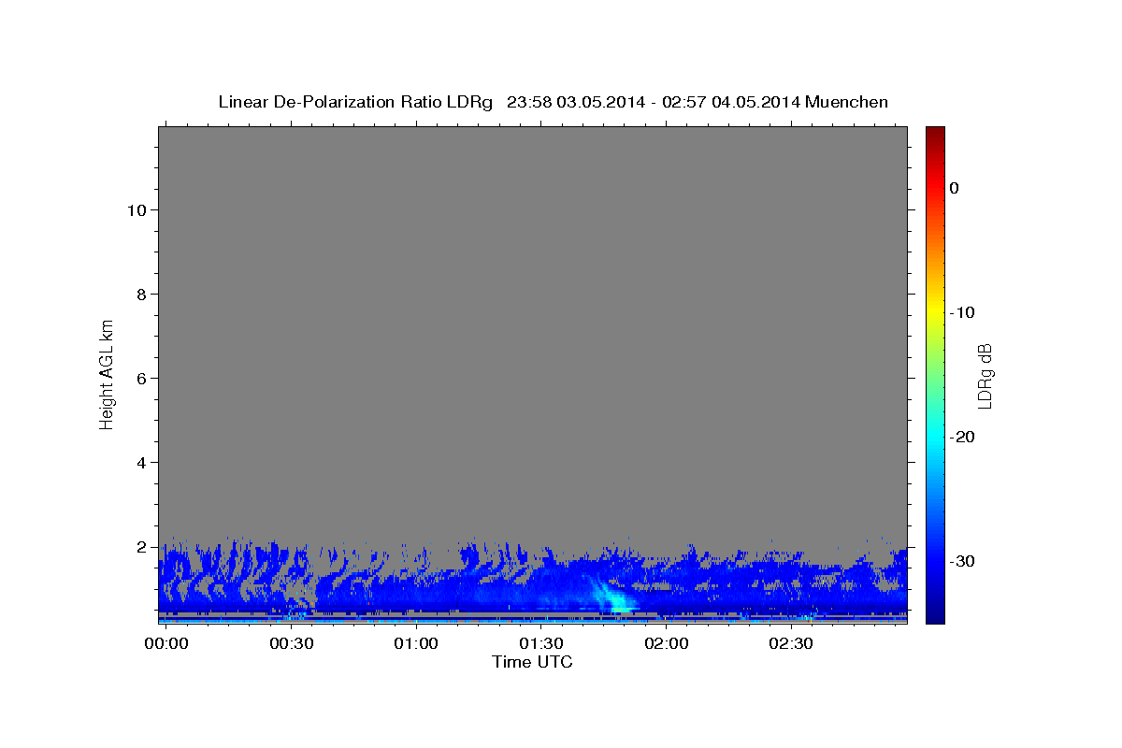Click the 02:30 time tick label
Viewport: 1122px width, 748px height.
click(790, 645)
